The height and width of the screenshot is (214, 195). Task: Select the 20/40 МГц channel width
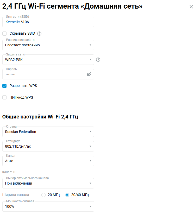point(67,195)
